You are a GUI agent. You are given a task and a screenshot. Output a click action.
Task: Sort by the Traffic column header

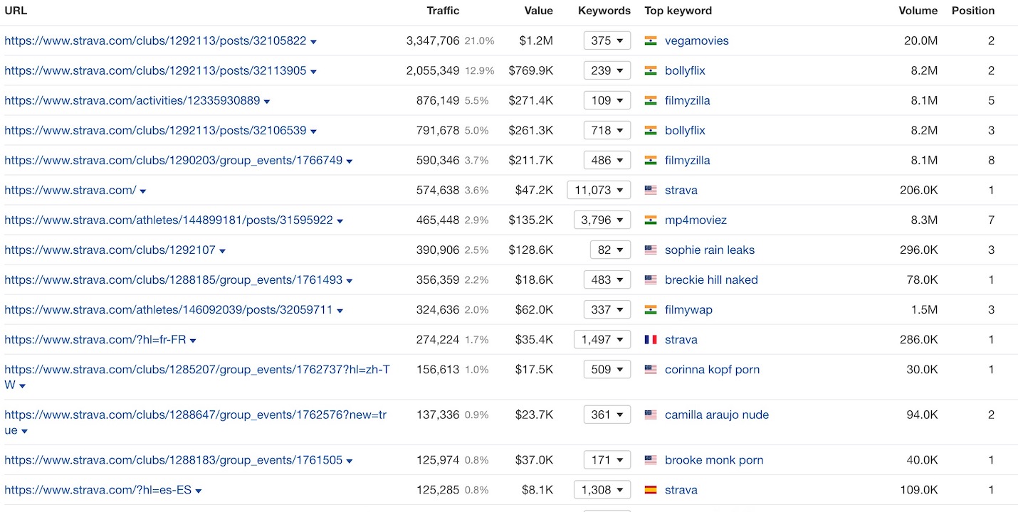click(443, 11)
